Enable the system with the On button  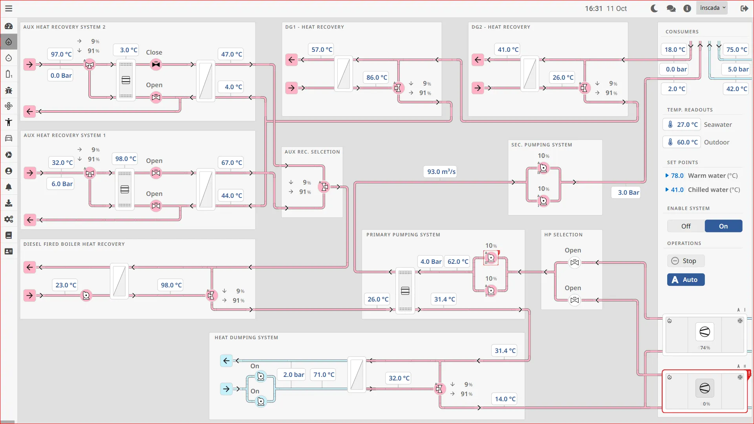pos(723,226)
